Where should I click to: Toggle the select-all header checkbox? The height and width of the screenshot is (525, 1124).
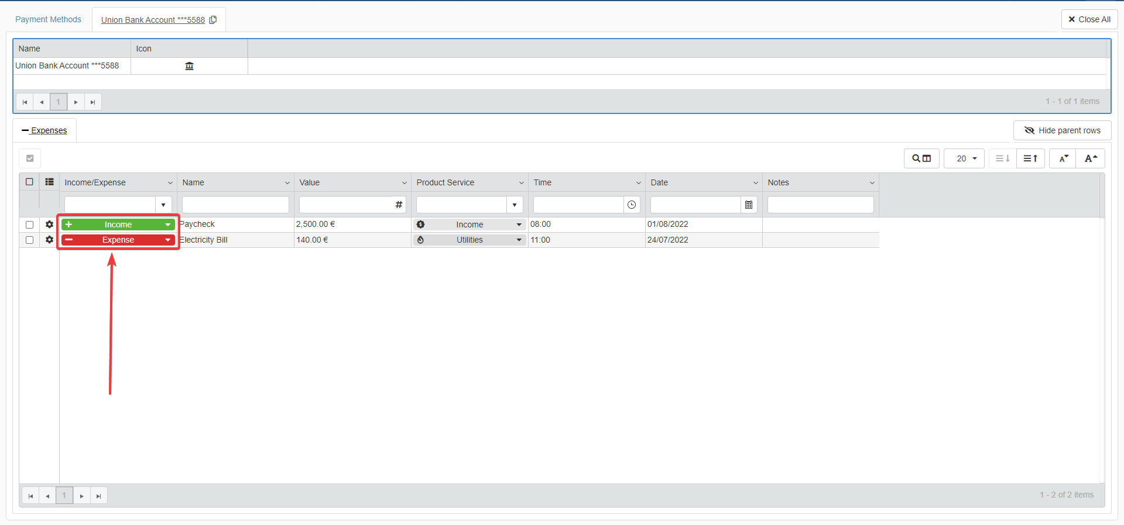30,182
